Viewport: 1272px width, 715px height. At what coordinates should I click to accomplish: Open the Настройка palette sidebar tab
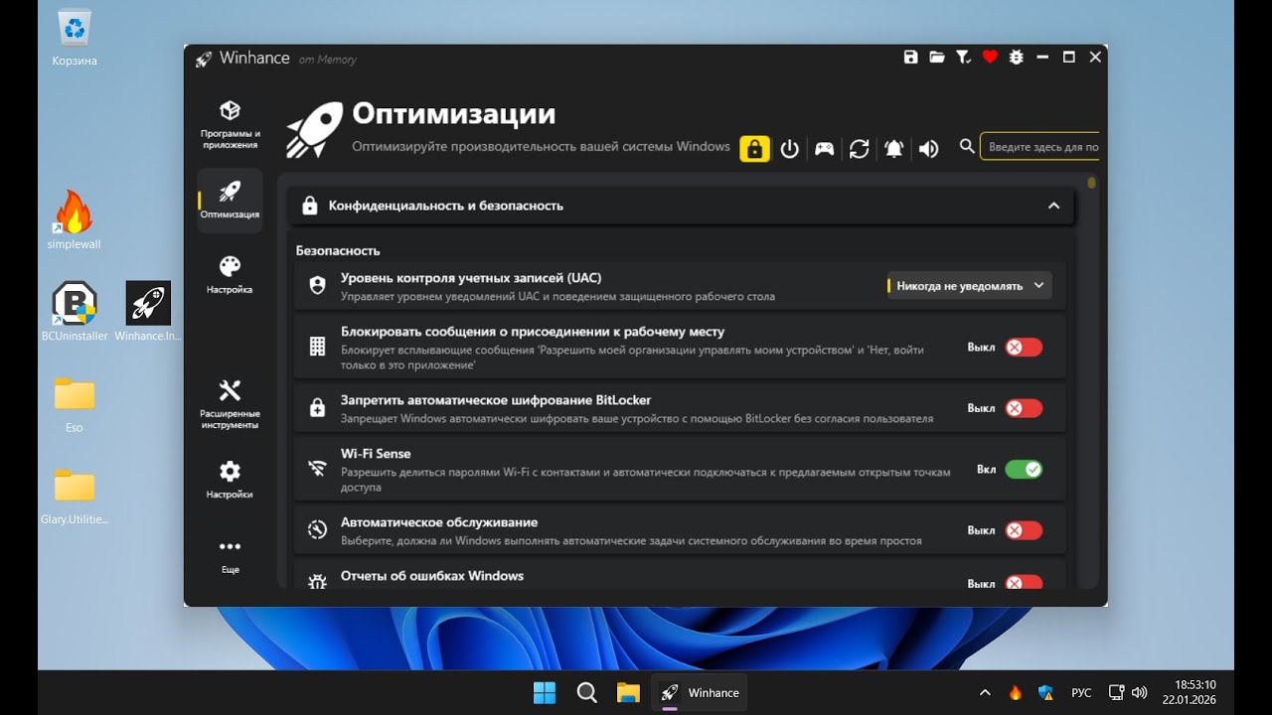[x=230, y=275]
